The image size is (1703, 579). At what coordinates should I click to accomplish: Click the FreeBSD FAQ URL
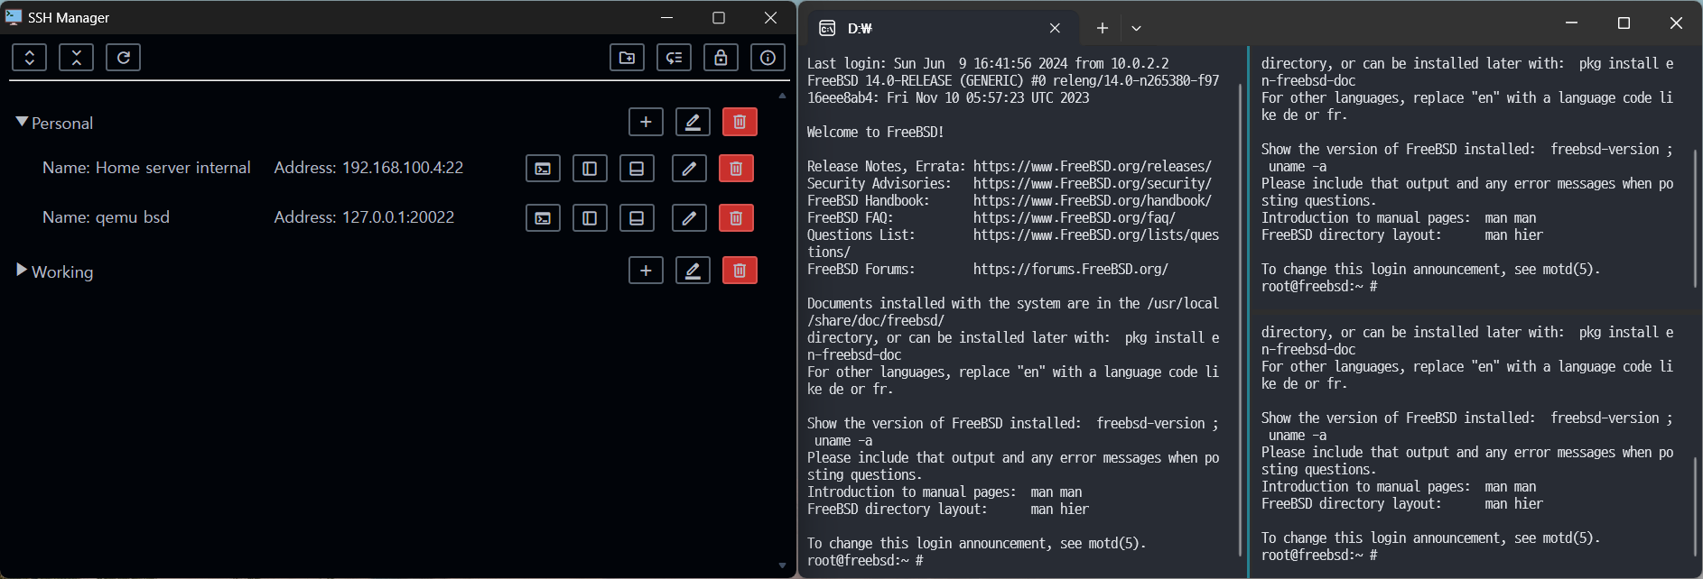pos(1075,217)
